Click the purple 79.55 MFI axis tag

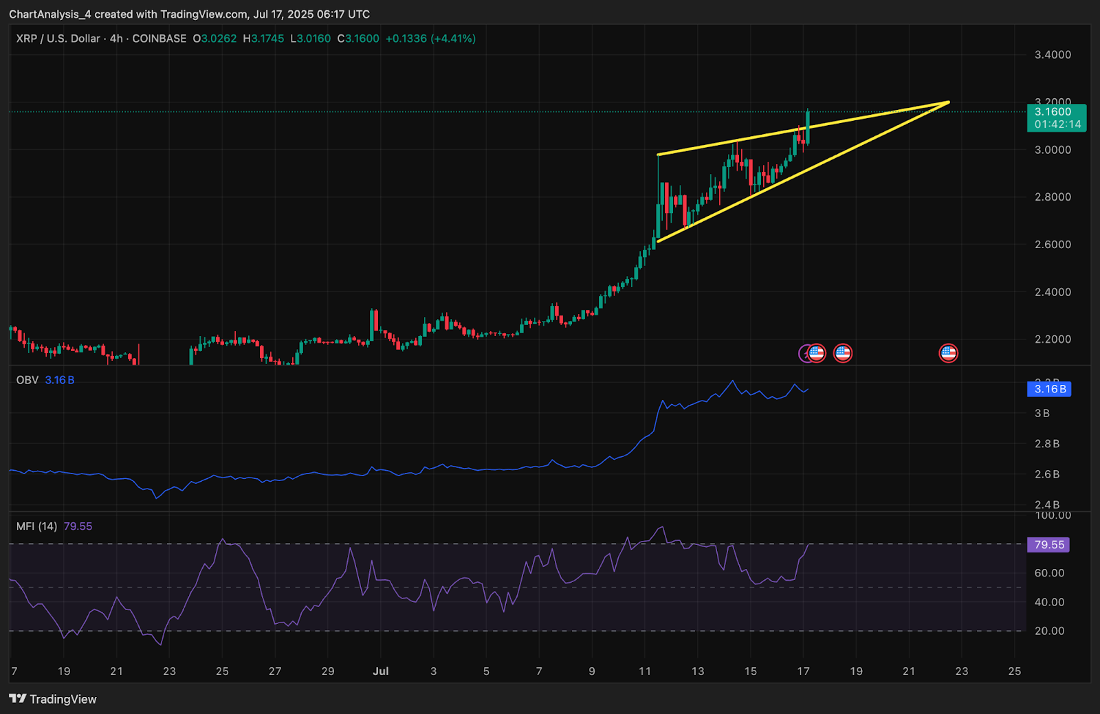click(x=1048, y=545)
